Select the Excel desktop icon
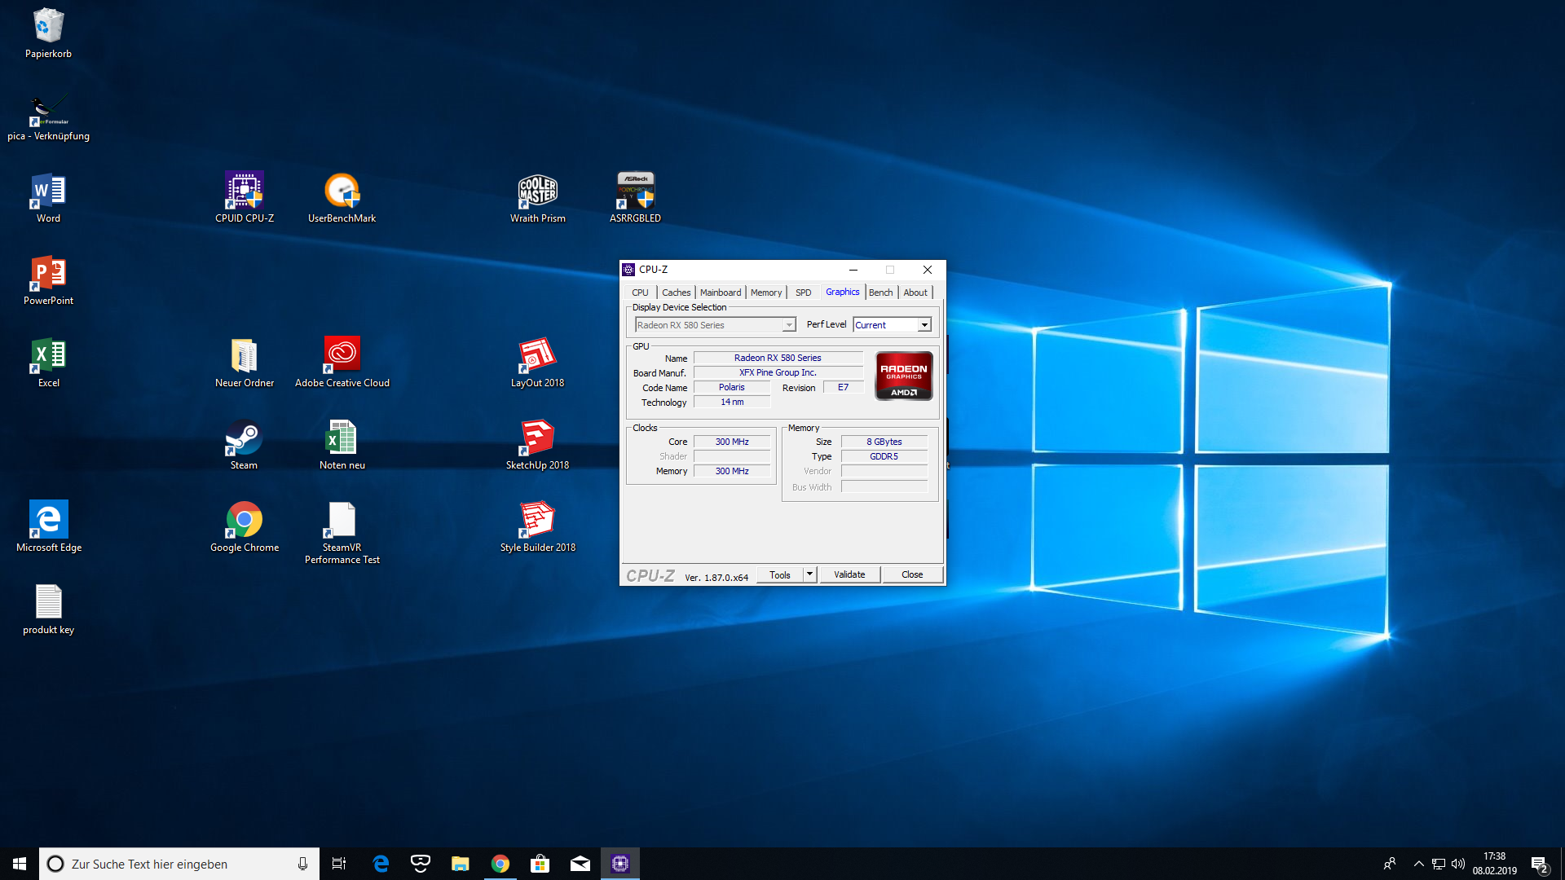This screenshot has width=1565, height=880. point(48,363)
